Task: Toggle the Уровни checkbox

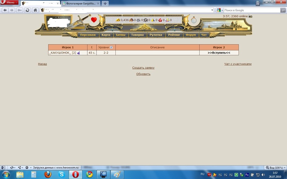Action: tap(111, 47)
